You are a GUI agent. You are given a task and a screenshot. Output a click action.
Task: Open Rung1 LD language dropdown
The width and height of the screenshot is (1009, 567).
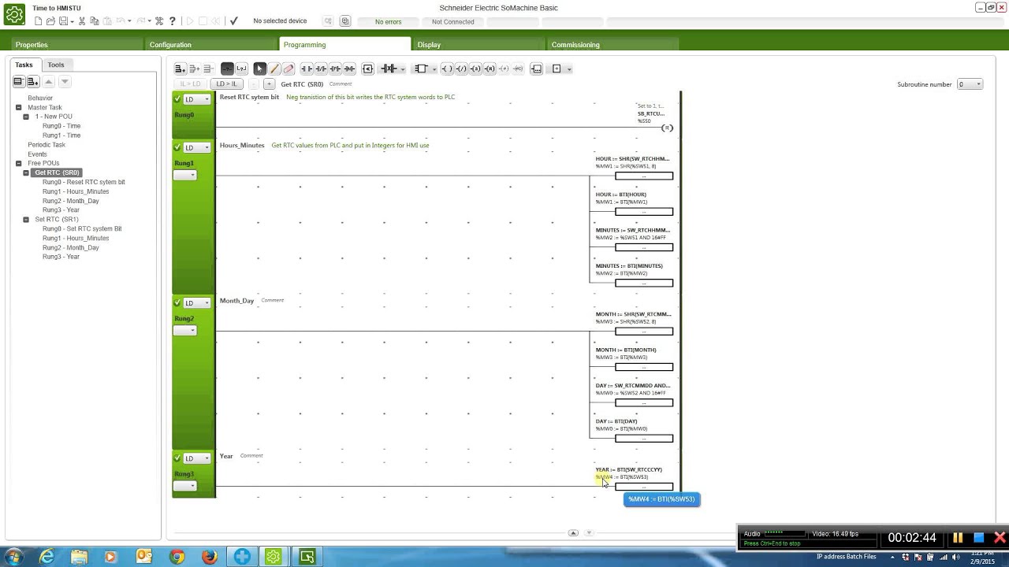click(x=197, y=147)
